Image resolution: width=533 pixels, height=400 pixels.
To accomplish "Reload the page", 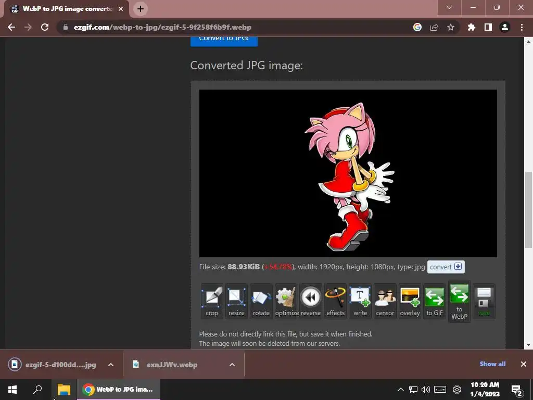I will click(x=45, y=27).
